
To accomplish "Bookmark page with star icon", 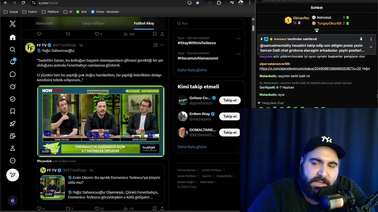I will (x=198, y=3).
